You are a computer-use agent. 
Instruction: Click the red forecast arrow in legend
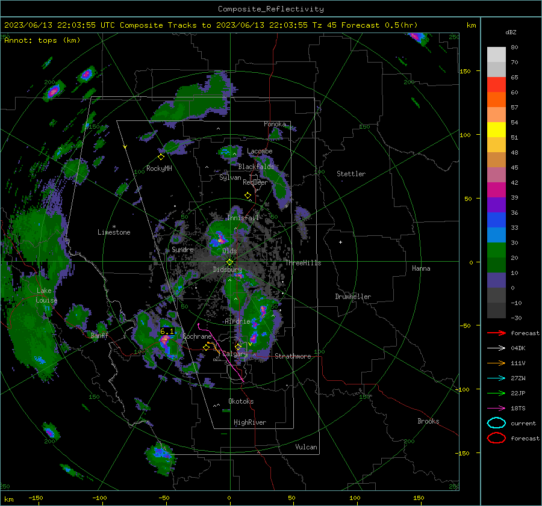tap(496, 333)
